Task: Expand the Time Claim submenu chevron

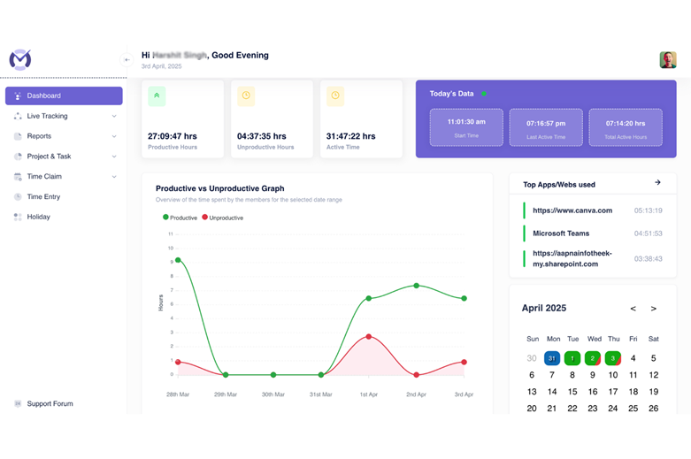Action: tap(114, 177)
